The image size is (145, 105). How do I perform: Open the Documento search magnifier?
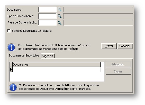(60, 10)
